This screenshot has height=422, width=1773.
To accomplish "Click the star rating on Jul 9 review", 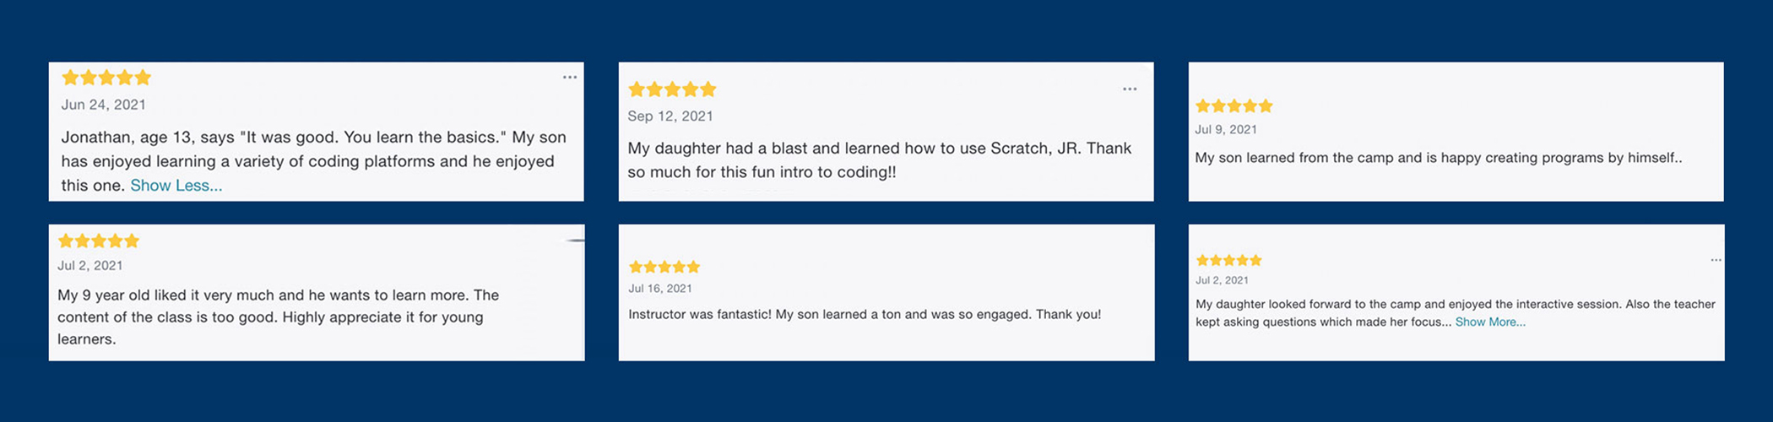I will click(1234, 106).
